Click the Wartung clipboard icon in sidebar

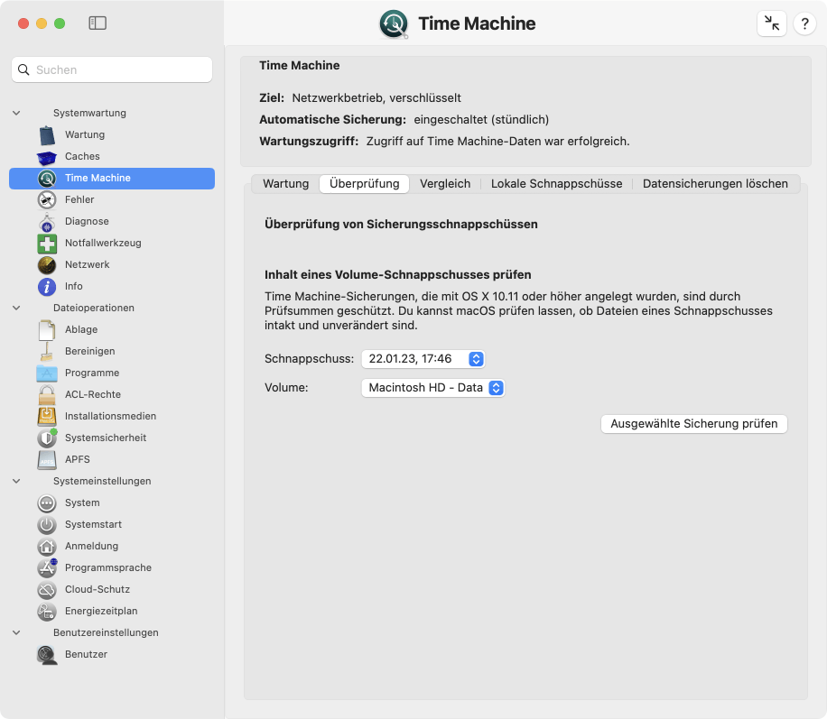point(47,135)
